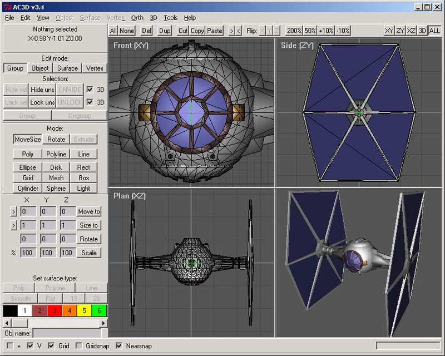Viewport: 445px width, 356px height.
Task: Click the < toolbar arrow button
Action: click(239, 31)
